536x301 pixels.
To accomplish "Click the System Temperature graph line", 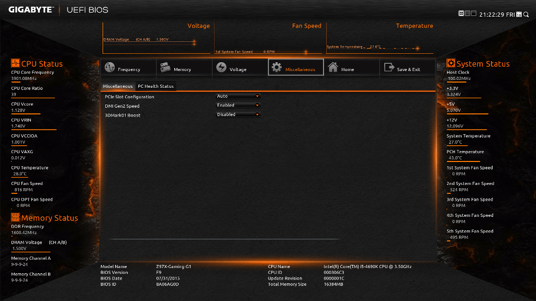I will tap(373, 47).
